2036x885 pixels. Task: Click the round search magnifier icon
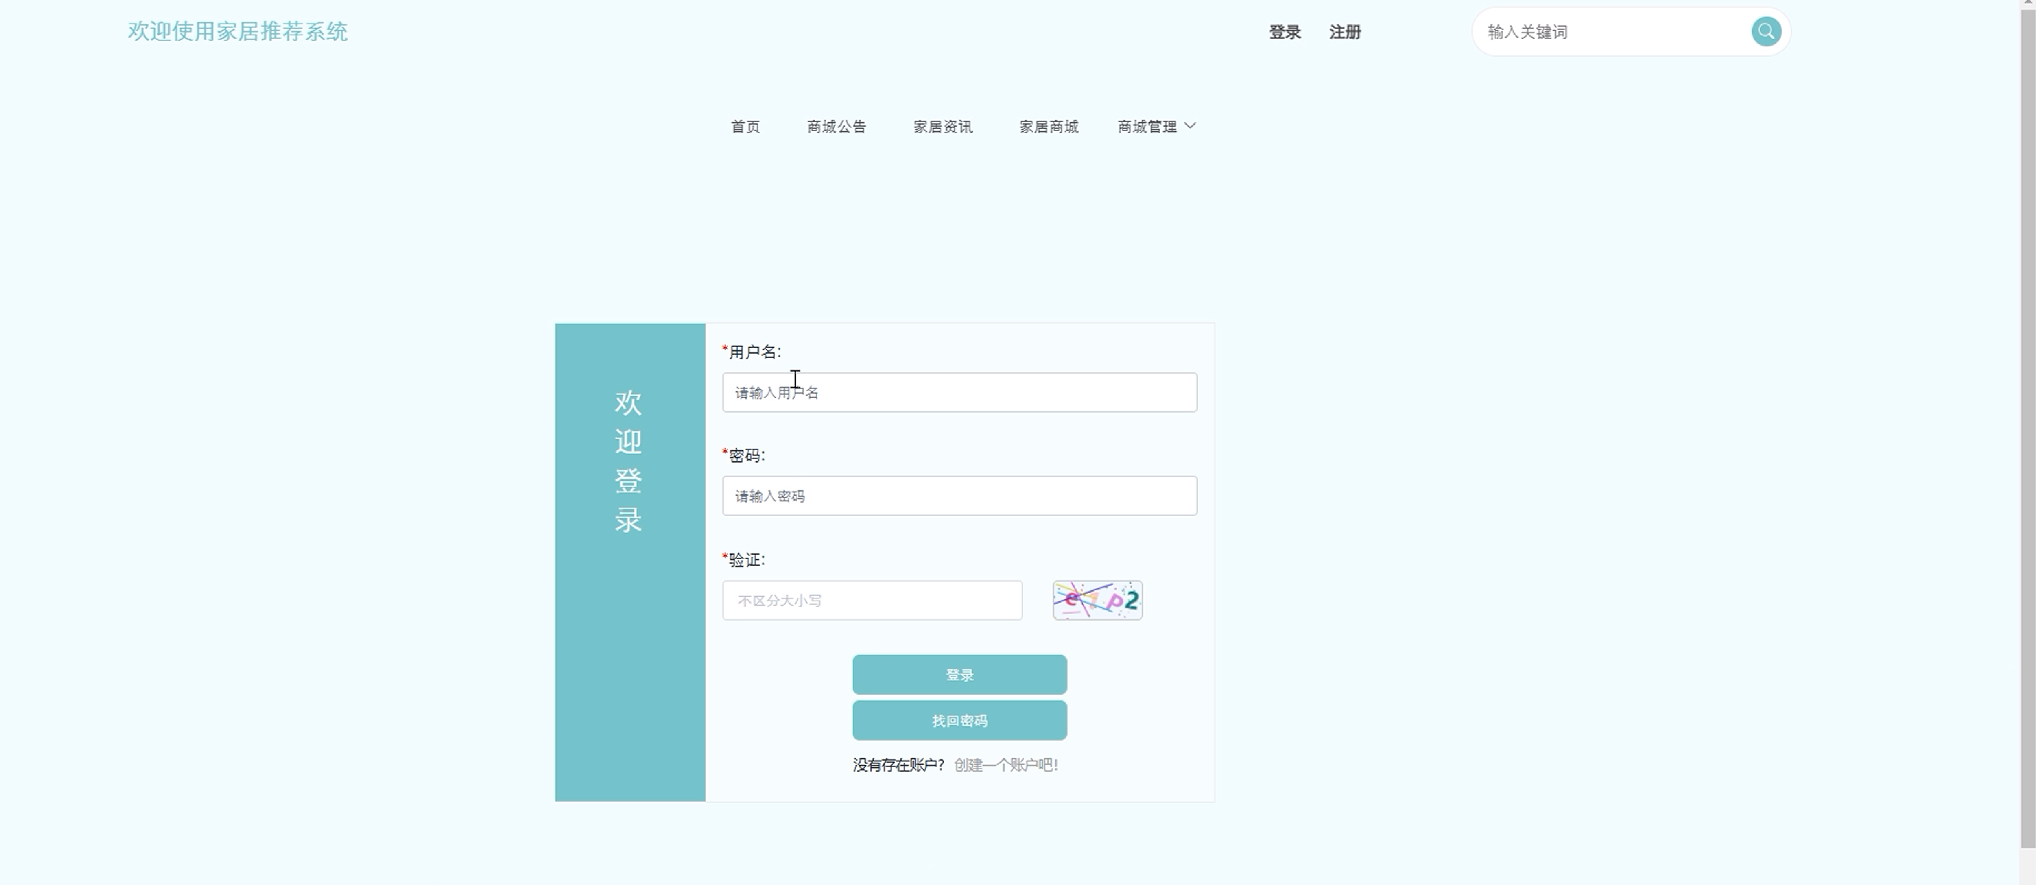1766,32
